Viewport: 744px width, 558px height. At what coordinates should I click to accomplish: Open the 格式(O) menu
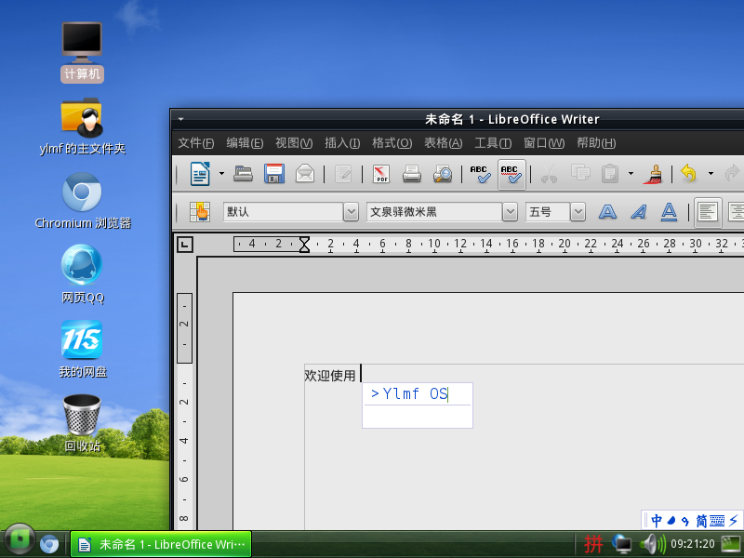(392, 143)
